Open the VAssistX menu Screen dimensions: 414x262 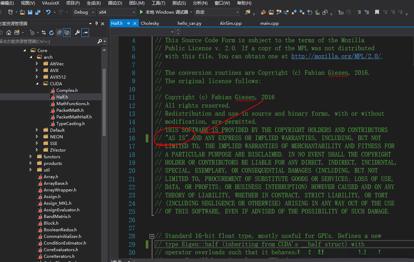click(50, 3)
